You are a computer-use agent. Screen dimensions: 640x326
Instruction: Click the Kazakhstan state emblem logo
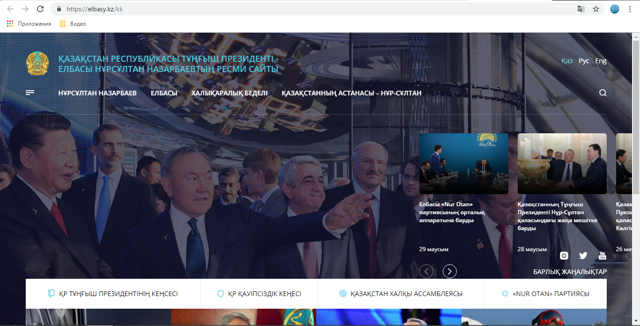tap(37, 64)
